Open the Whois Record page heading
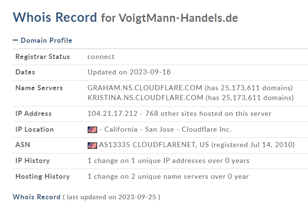 coord(55,17)
